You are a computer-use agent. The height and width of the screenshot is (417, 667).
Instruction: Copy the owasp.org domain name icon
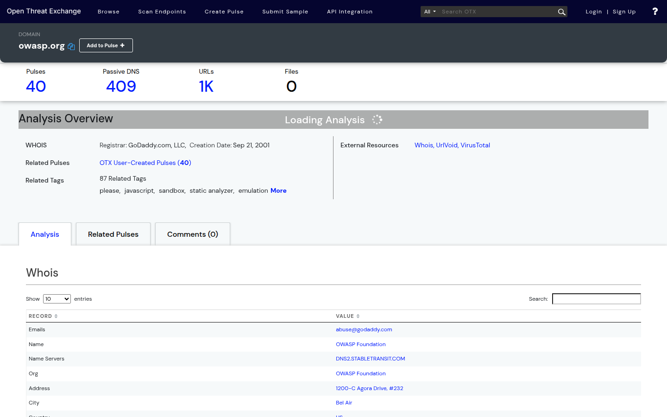pyautogui.click(x=71, y=46)
